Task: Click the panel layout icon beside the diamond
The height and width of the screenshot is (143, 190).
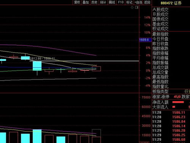Action: point(137,8)
